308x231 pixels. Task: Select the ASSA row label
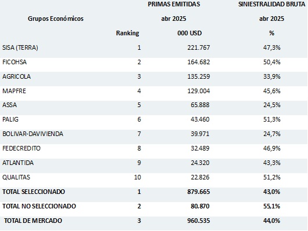[x=10, y=105]
